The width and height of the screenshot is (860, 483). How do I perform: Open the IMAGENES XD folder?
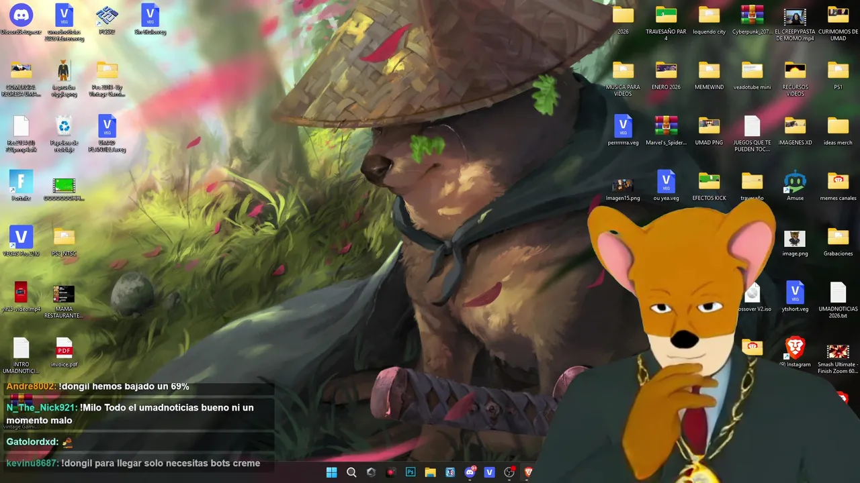[x=795, y=130]
